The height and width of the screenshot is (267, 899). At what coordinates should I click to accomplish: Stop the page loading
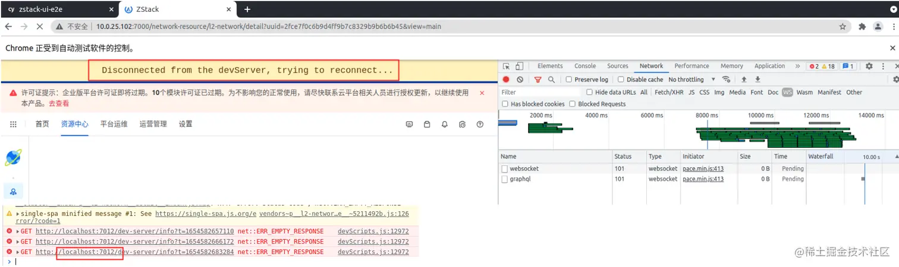click(40, 27)
